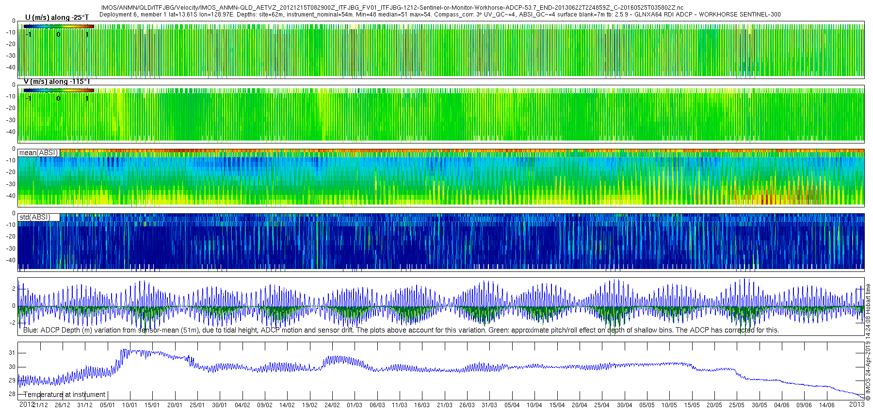Click the '05/05' date tick label
873x412 pixels.
click(x=647, y=405)
